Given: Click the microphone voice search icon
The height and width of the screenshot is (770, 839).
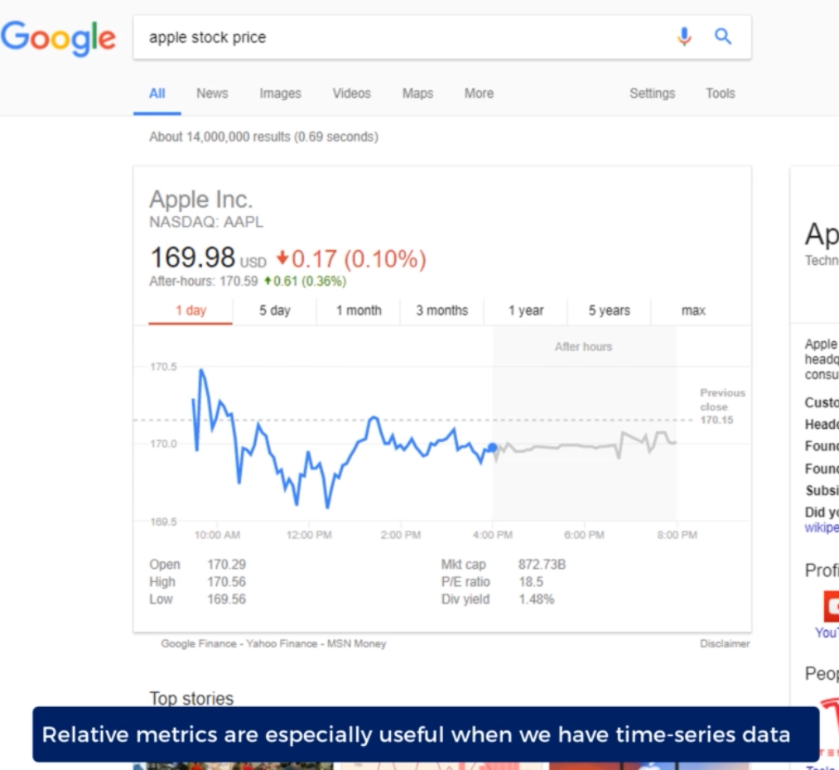Looking at the screenshot, I should 684,36.
